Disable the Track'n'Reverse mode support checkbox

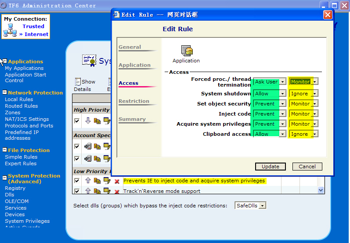pyautogui.click(x=77, y=191)
